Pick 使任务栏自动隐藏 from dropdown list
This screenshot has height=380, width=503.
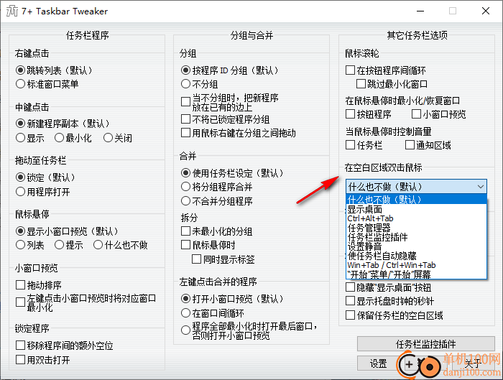pos(416,256)
